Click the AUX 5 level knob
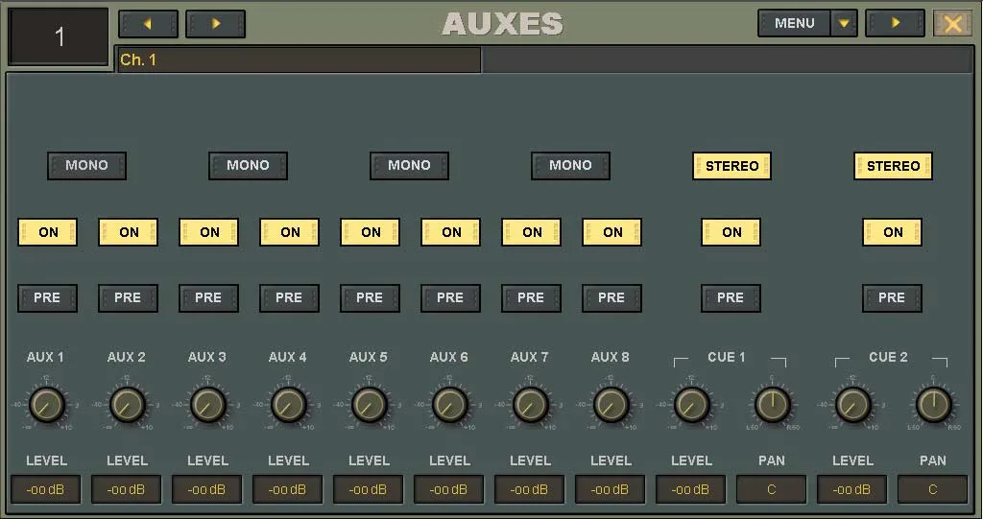 point(370,404)
